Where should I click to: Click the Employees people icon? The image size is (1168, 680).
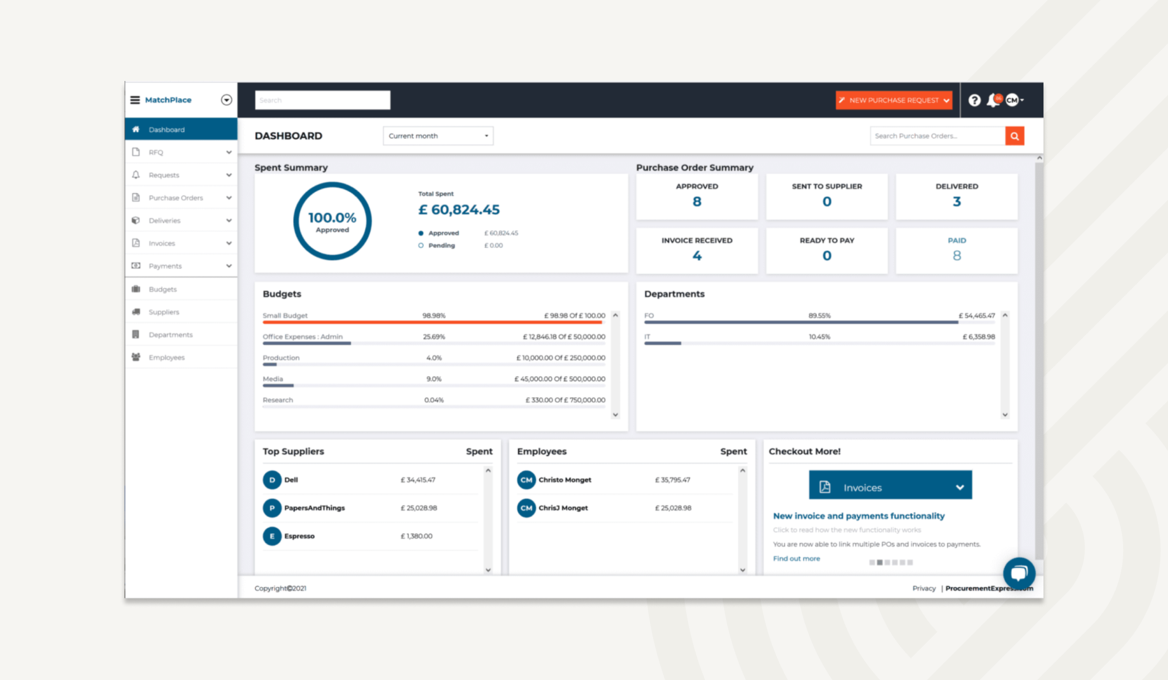pos(136,357)
